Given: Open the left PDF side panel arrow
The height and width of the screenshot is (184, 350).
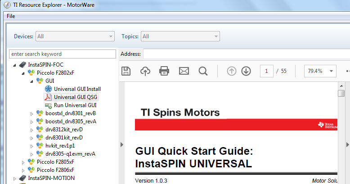Looking at the screenshot, I should (121, 145).
